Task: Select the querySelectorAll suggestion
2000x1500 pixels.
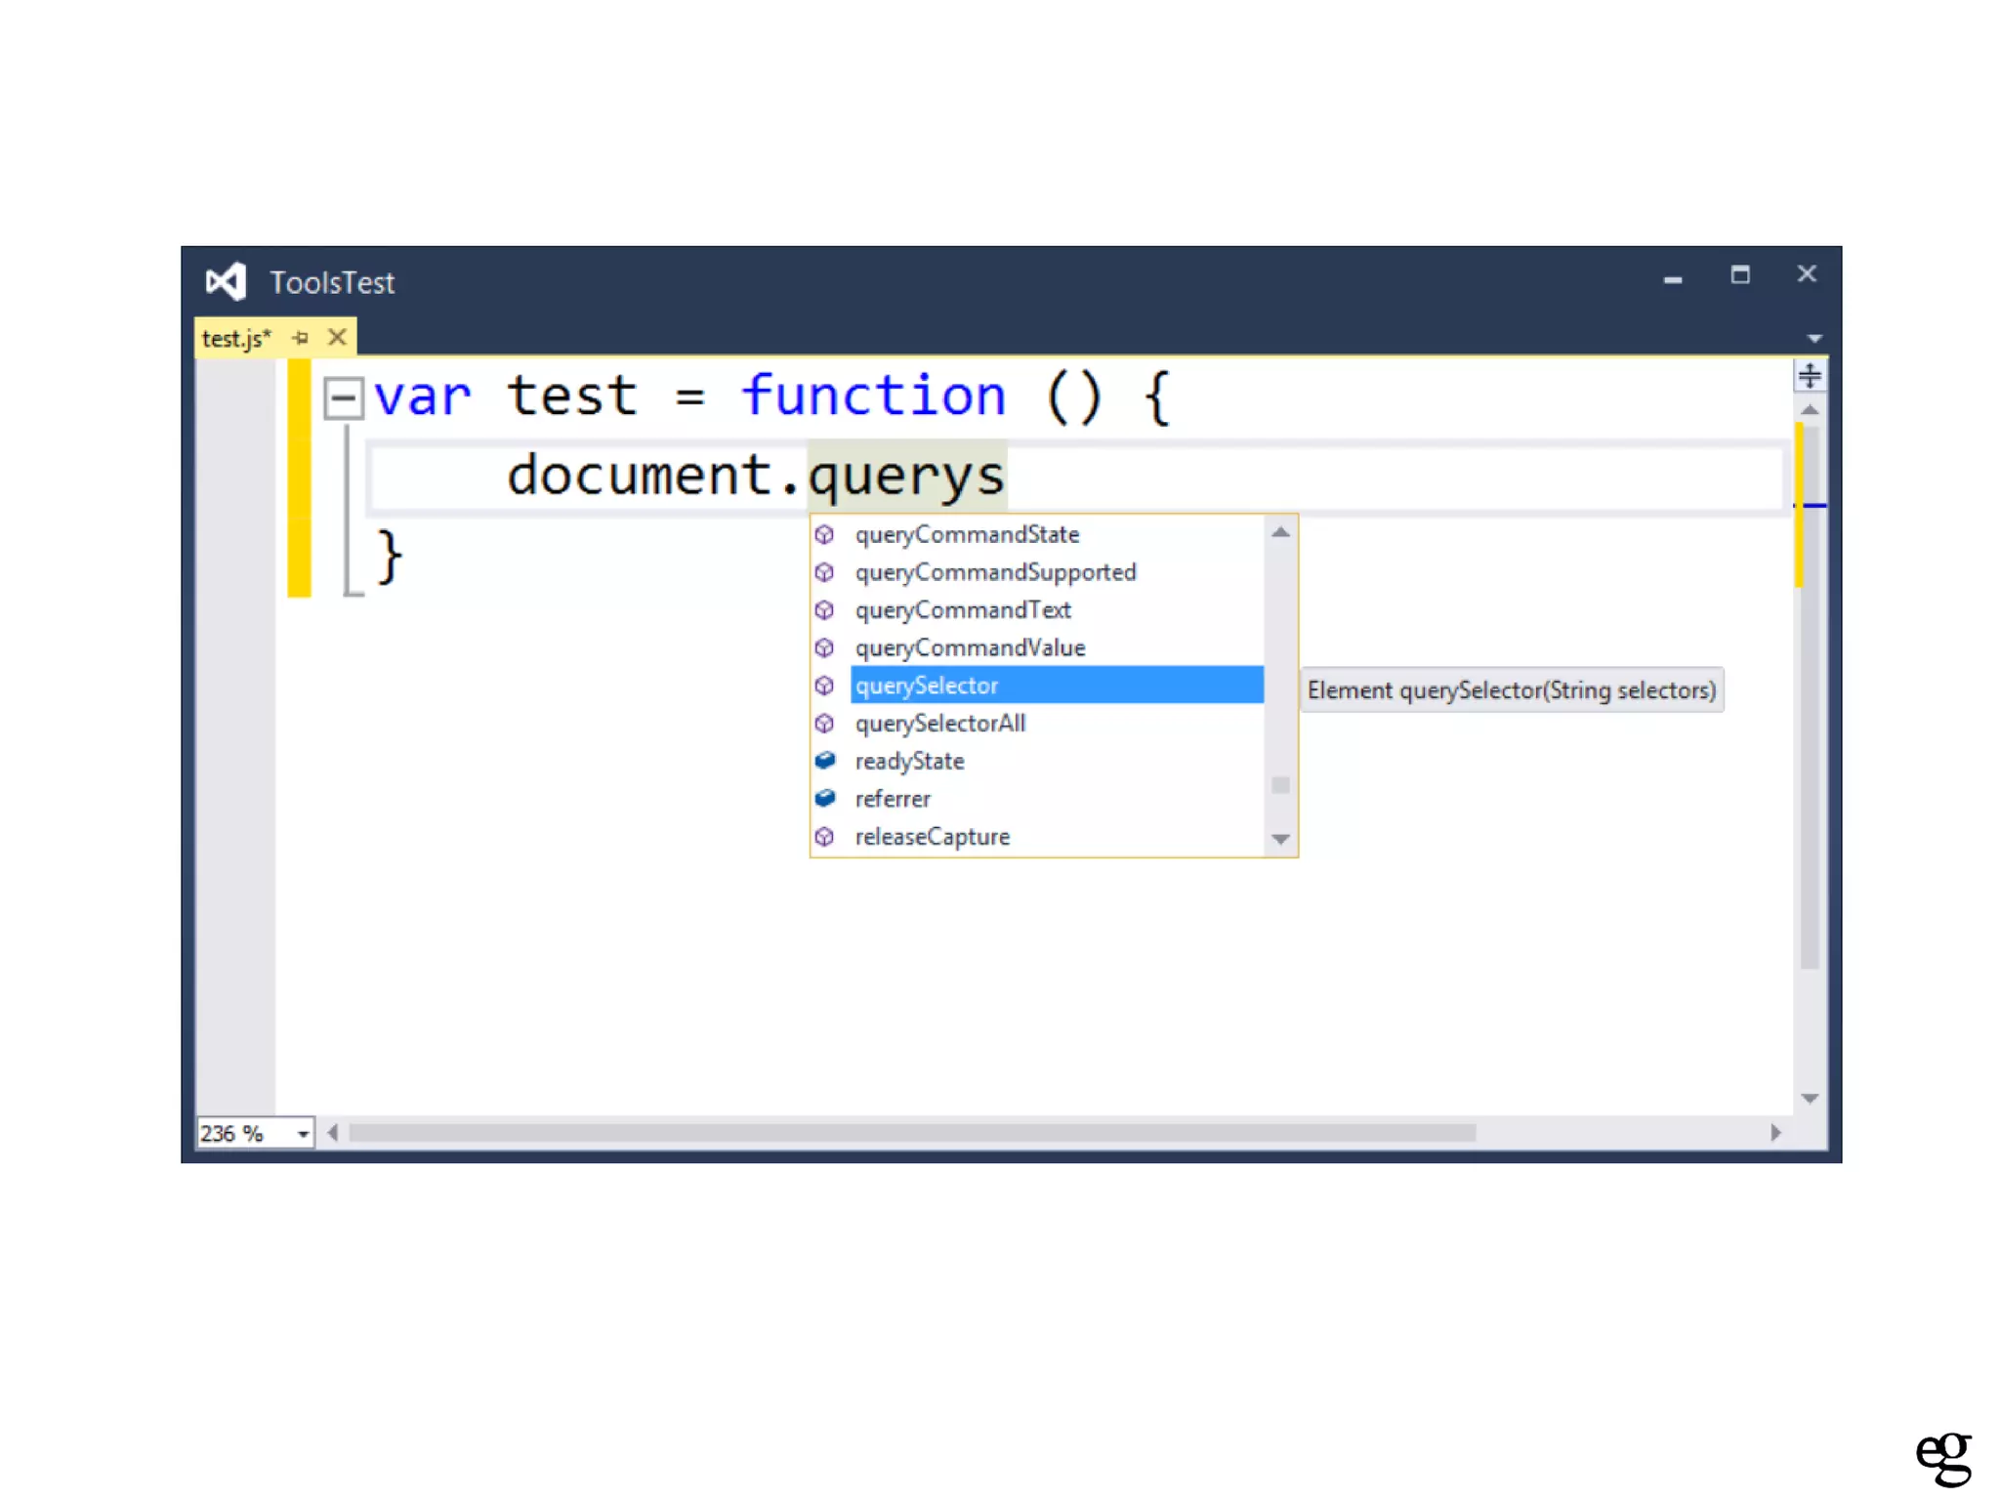Action: click(x=939, y=723)
